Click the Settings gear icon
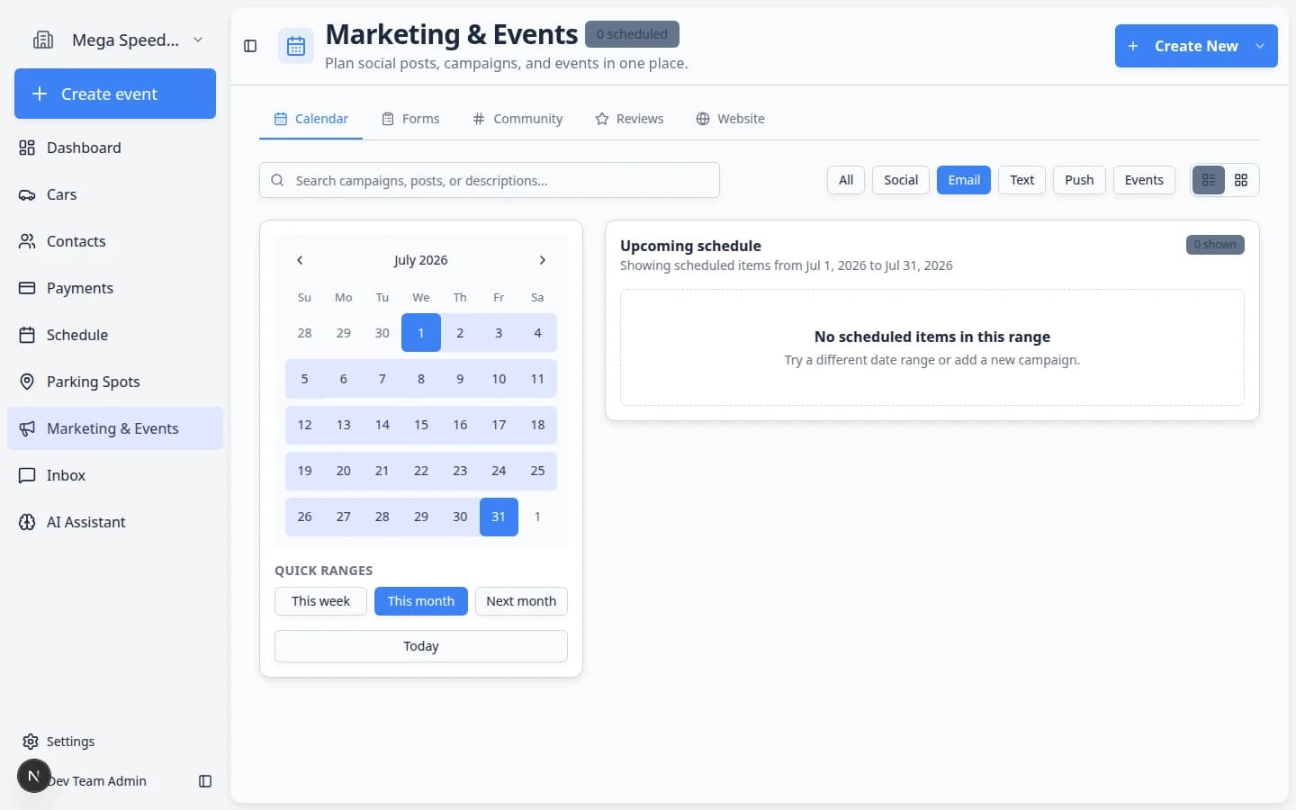Image resolution: width=1296 pixels, height=810 pixels. [31, 742]
